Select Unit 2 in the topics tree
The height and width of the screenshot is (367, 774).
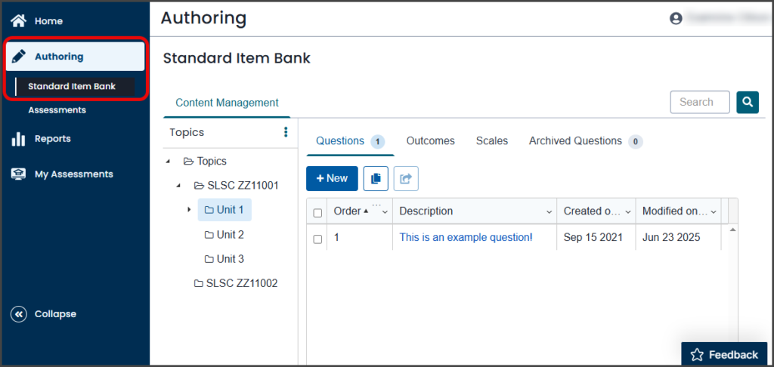point(224,235)
